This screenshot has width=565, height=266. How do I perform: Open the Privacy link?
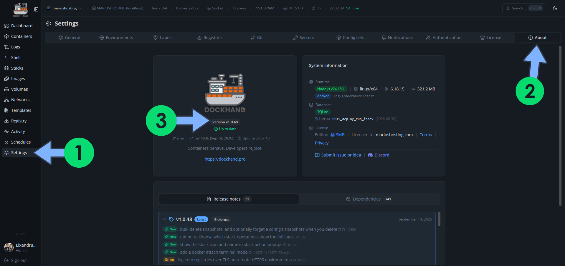point(322,143)
